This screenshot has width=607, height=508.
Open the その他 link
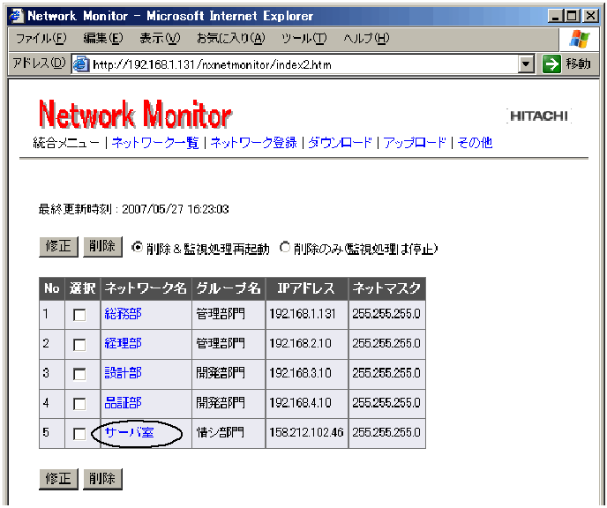(475, 143)
